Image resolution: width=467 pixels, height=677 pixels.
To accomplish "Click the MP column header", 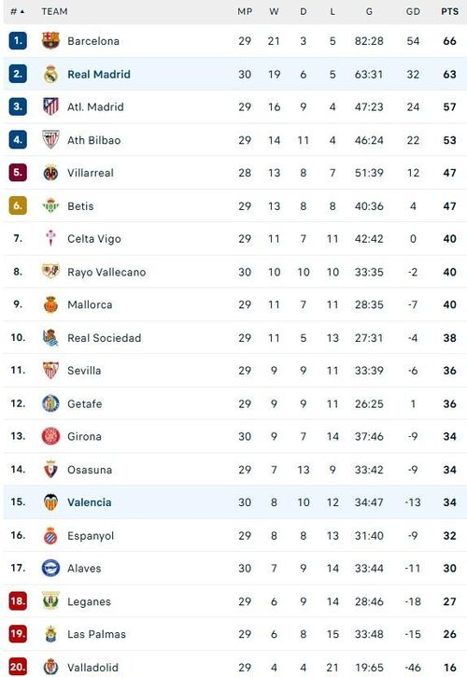I will click(x=245, y=11).
